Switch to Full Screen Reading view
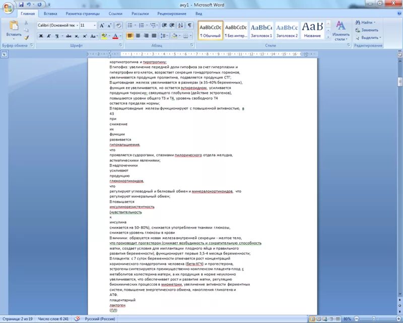This screenshot has width=403, height=323. (319, 319)
